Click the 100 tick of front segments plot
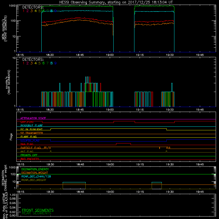The width and height of the screenshot is (219, 219). point(13,21)
